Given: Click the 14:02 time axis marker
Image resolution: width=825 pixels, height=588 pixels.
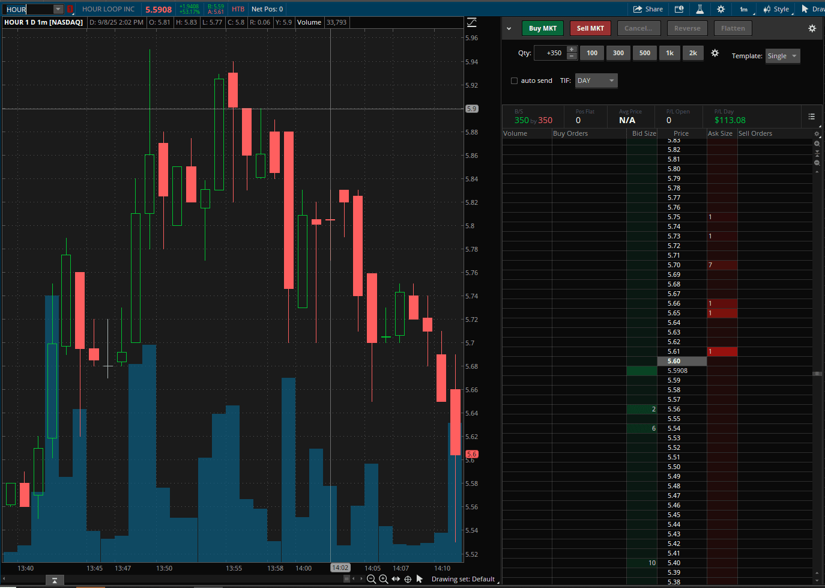Looking at the screenshot, I should click(340, 568).
